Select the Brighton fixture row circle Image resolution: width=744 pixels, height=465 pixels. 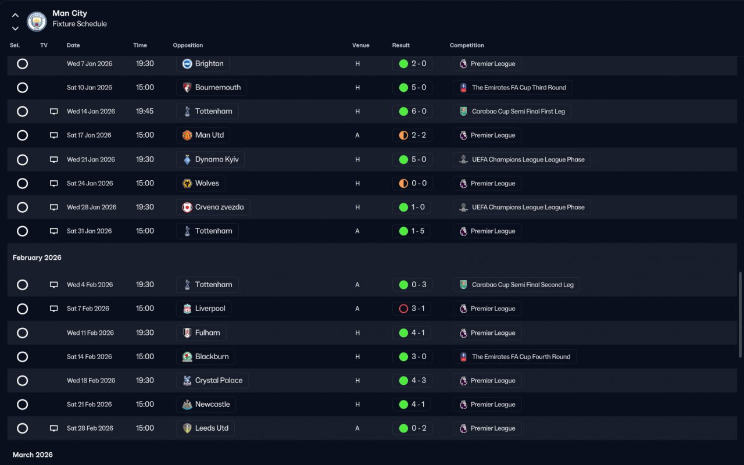[x=22, y=64]
